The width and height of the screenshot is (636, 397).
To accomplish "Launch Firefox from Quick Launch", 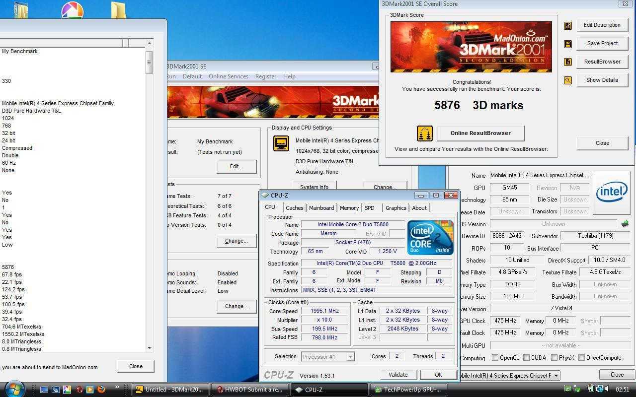I will 101,390.
